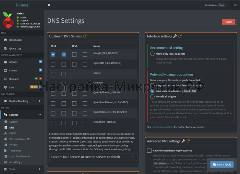Image resolution: width=240 pixels, height=174 pixels.
Task: Click the Pi-hole title link
Action: pyautogui.click(x=22, y=5)
